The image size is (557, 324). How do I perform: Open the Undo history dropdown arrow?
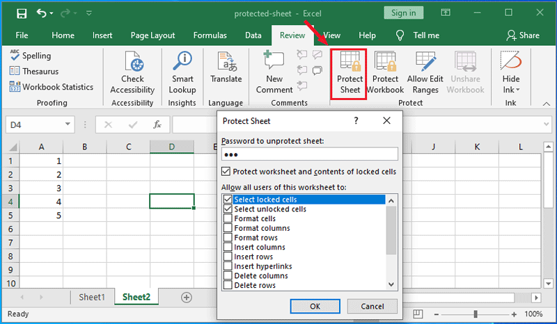52,13
